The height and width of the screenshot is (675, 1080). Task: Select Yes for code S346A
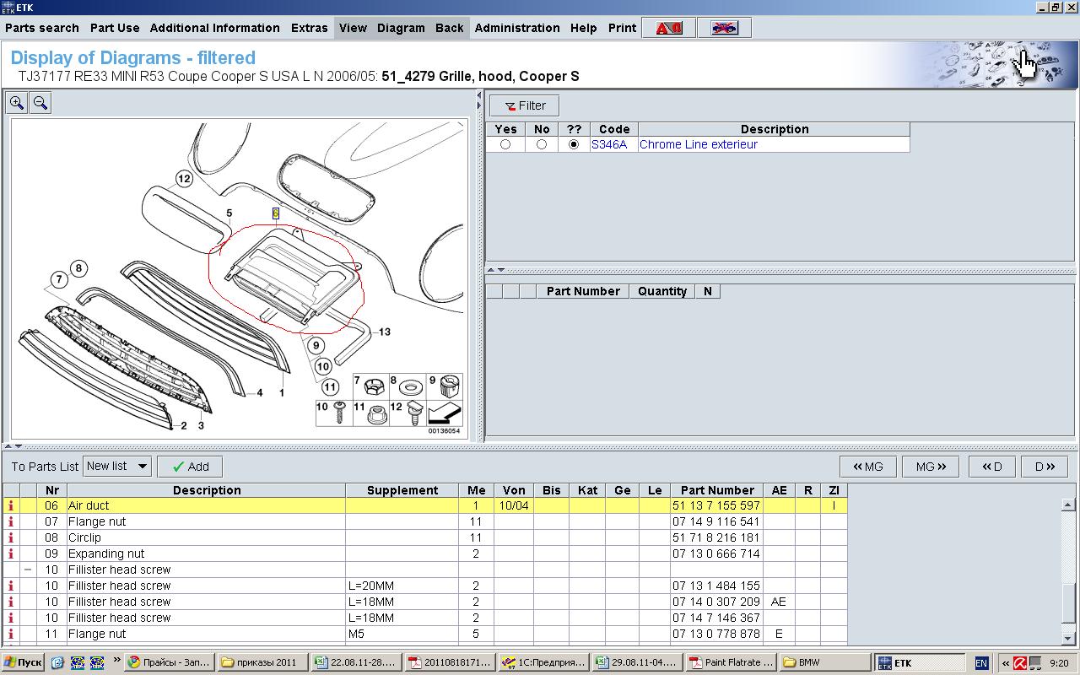tap(505, 144)
